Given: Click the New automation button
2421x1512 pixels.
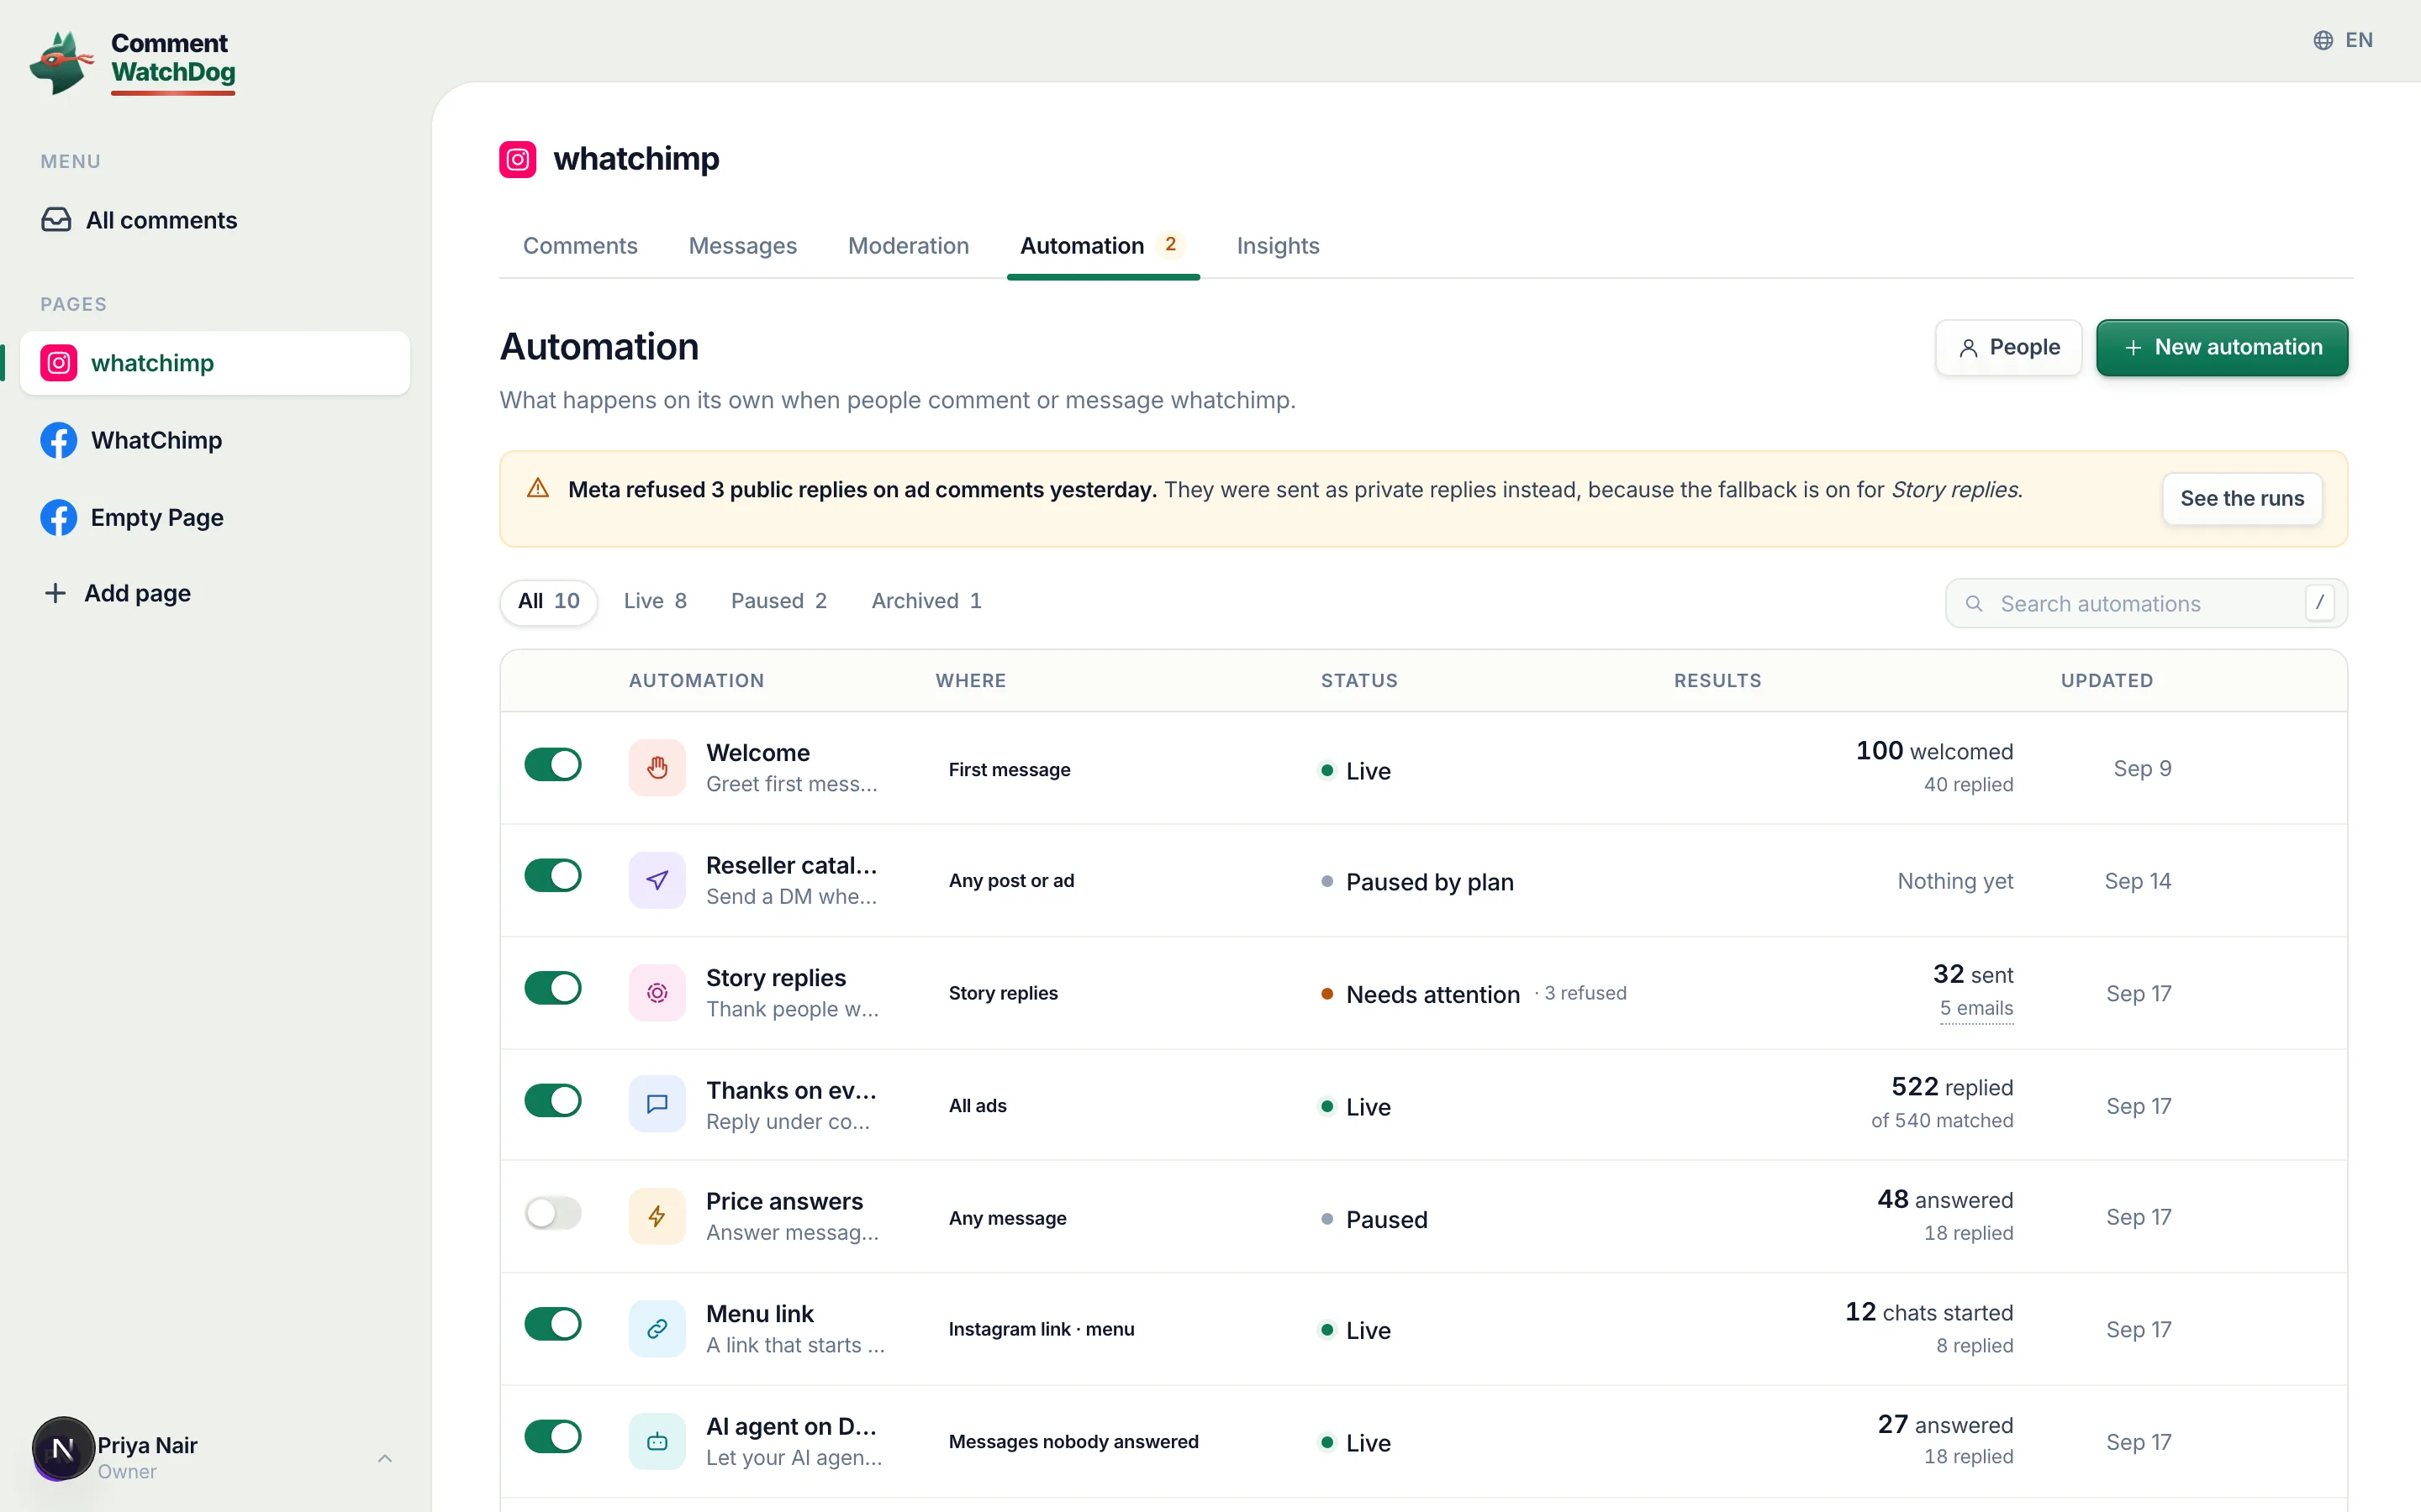Looking at the screenshot, I should point(2221,348).
